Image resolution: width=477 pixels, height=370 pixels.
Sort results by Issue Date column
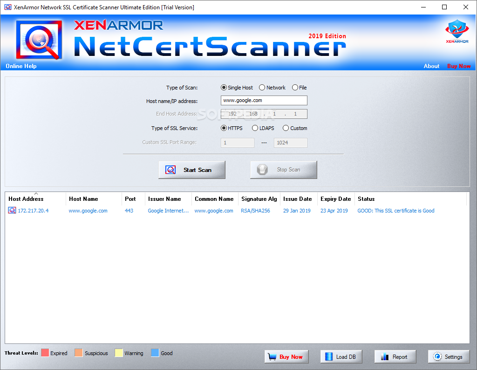[x=299, y=199]
